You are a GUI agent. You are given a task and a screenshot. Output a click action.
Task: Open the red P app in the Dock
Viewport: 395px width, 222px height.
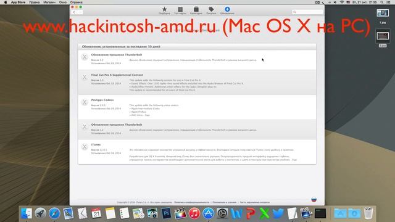251,213
